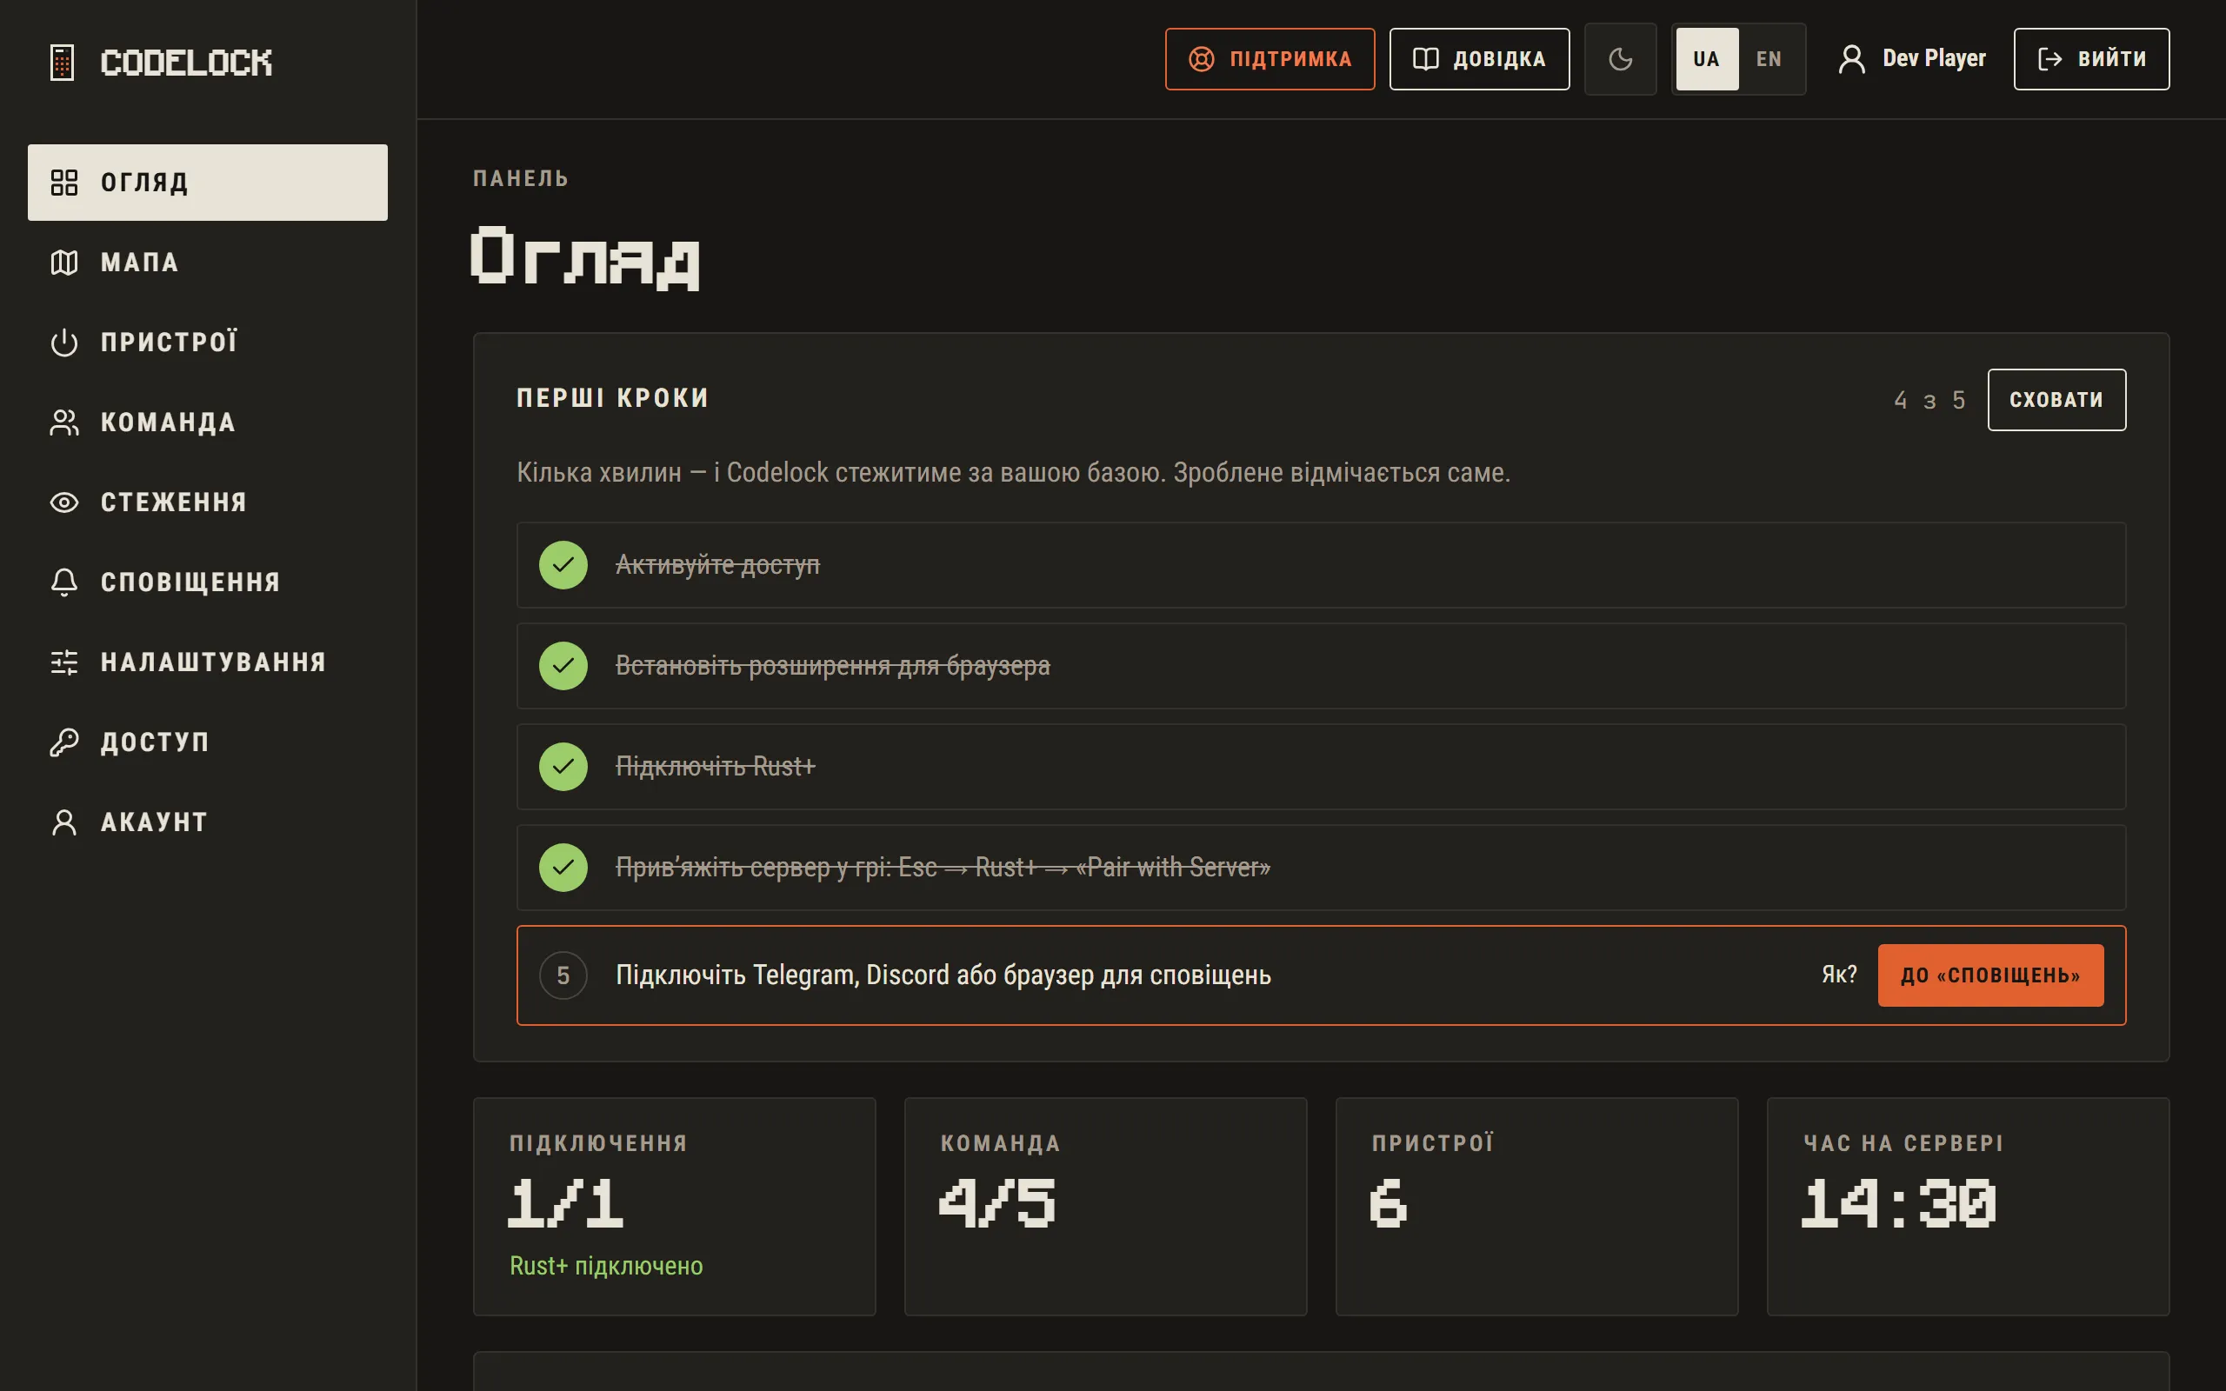The height and width of the screenshot is (1391, 2226).
Task: Open the Мапа sidebar section
Action: 208,263
